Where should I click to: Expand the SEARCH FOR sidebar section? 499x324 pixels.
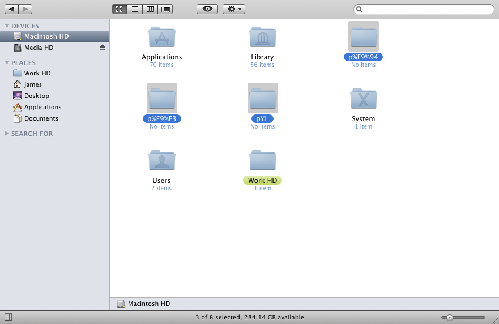coord(7,134)
